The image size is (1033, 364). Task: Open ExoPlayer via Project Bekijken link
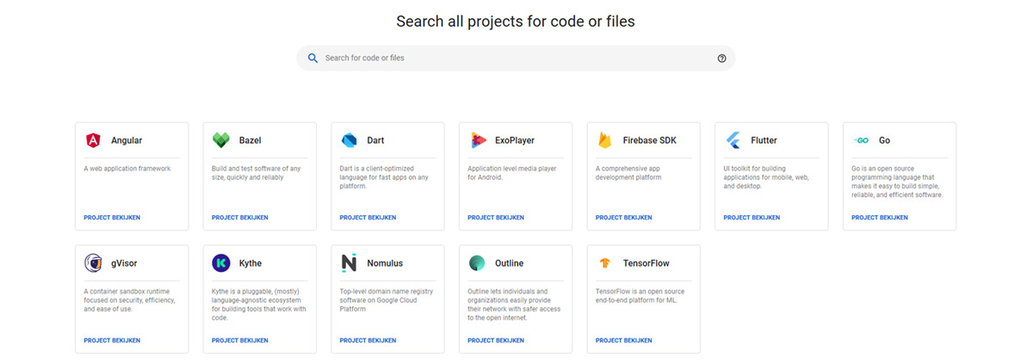click(496, 218)
